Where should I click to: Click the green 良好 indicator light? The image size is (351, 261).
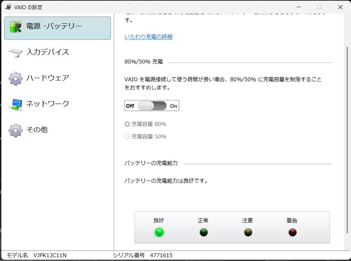159,232
